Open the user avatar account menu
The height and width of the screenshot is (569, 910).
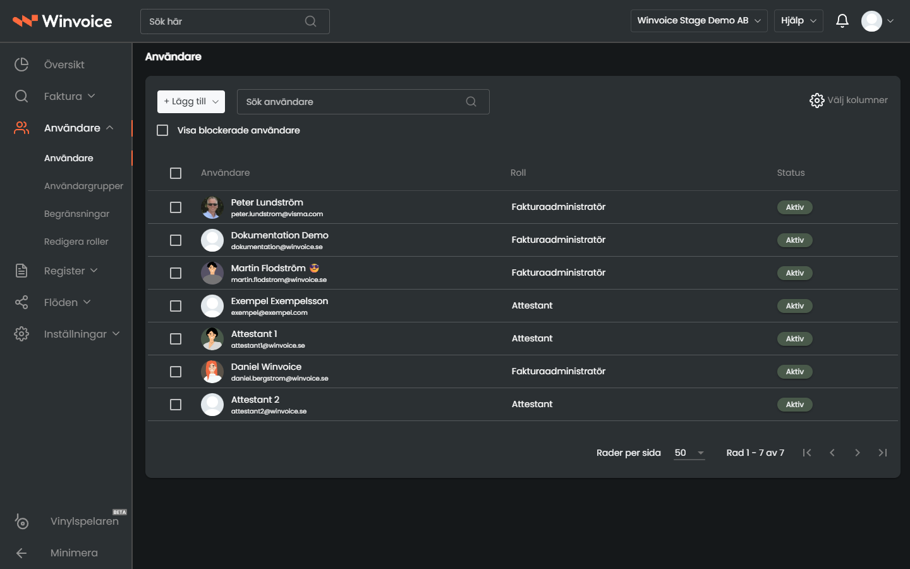pyautogui.click(x=878, y=21)
